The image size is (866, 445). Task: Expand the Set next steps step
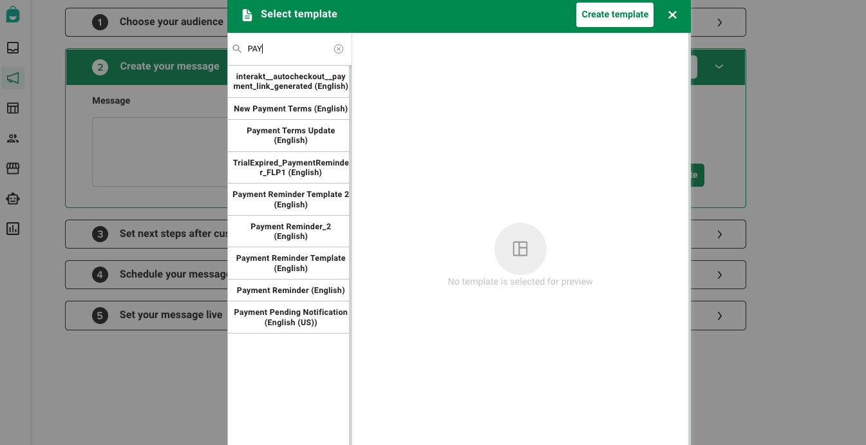(x=719, y=234)
